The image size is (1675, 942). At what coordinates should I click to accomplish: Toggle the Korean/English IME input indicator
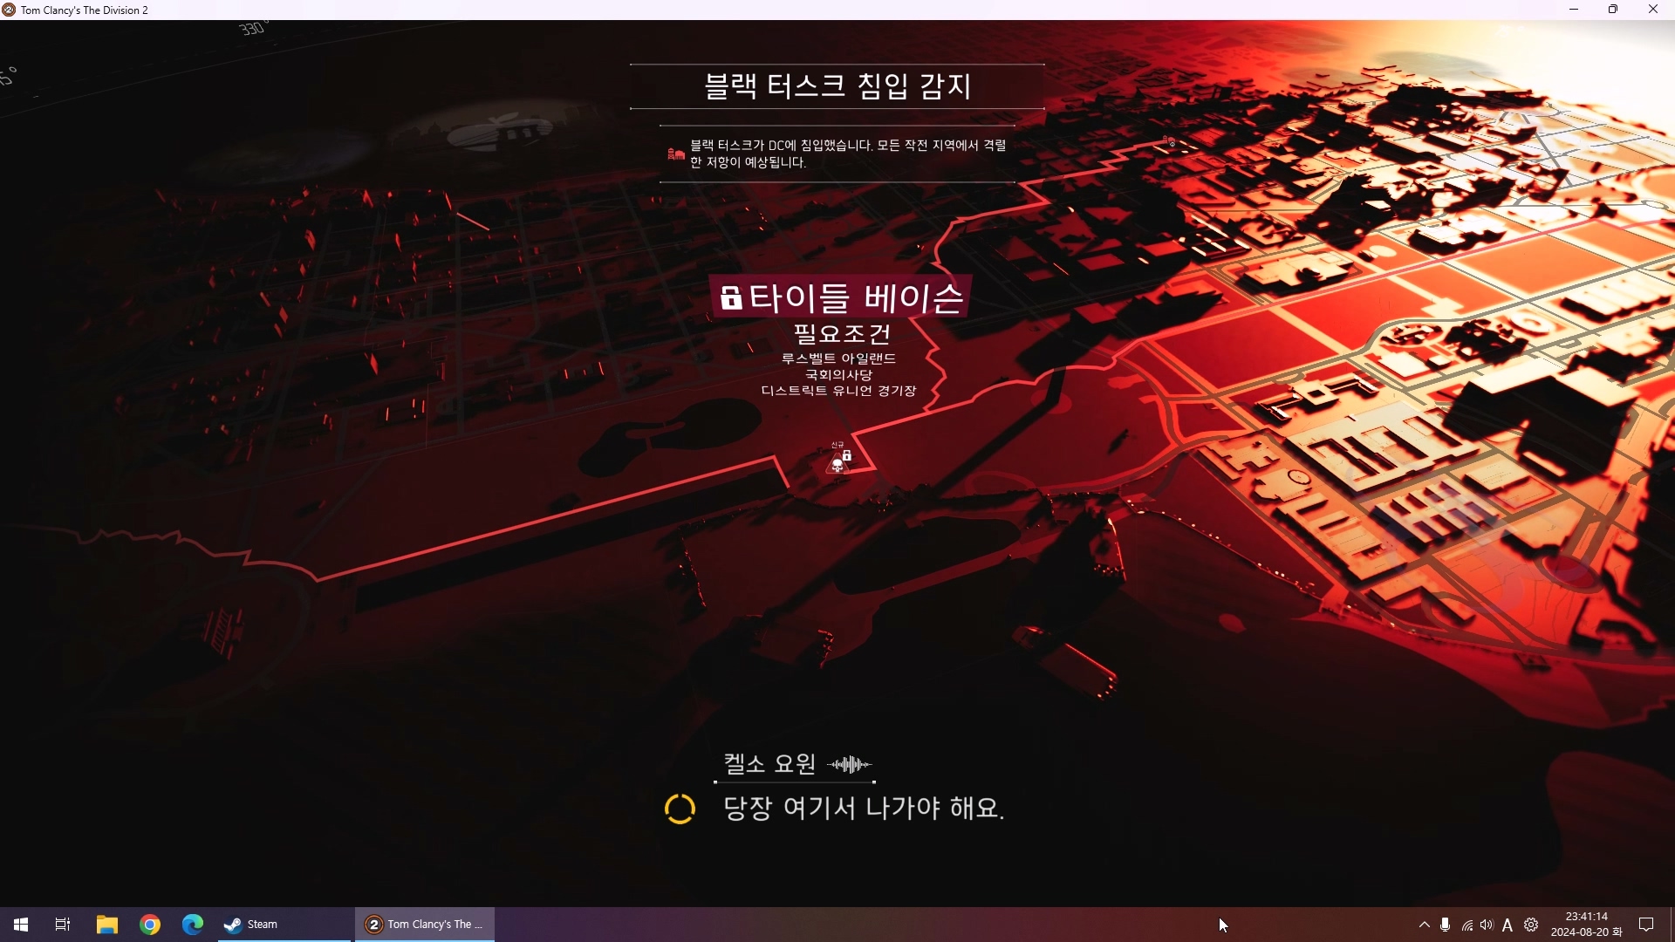click(x=1507, y=925)
